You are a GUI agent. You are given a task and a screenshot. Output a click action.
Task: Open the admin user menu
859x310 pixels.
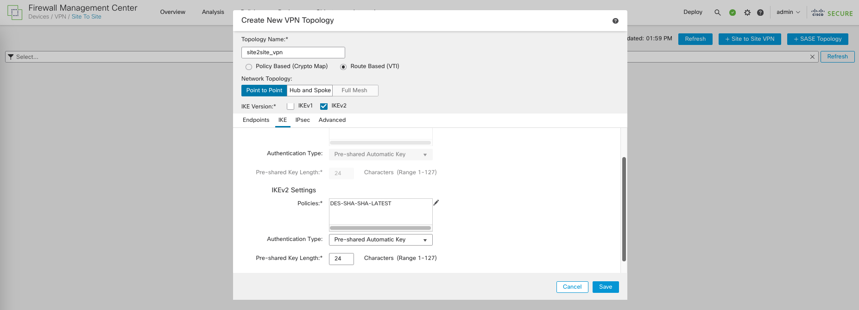788,12
